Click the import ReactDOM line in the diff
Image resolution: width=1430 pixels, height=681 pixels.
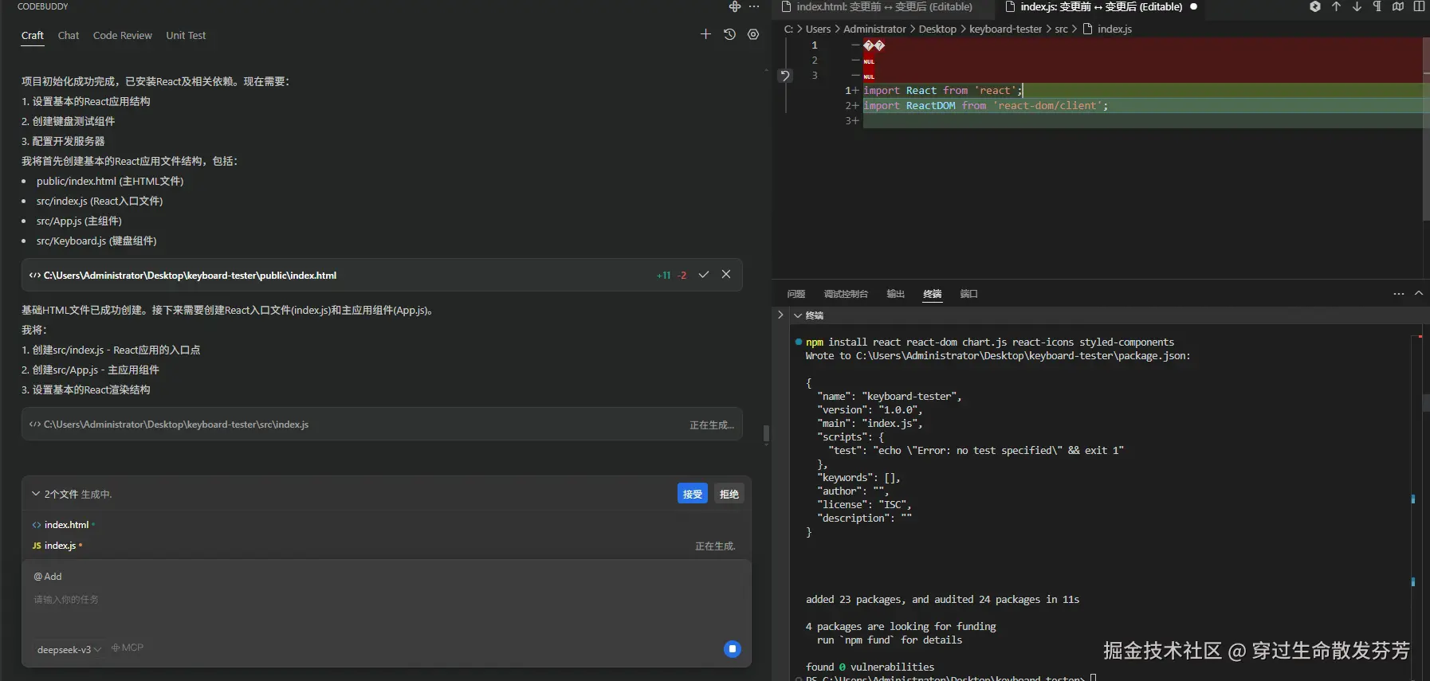[x=985, y=105]
